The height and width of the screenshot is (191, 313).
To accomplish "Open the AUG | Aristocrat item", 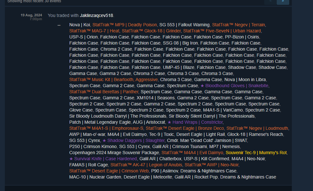I will 149,122.
